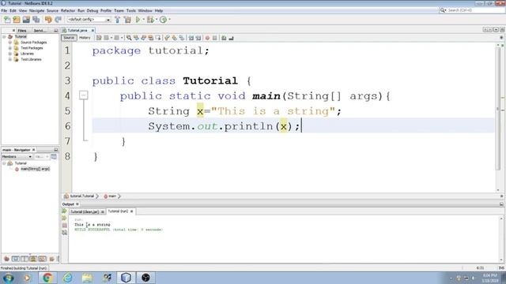Click the Build Project hammer icon

(118, 20)
